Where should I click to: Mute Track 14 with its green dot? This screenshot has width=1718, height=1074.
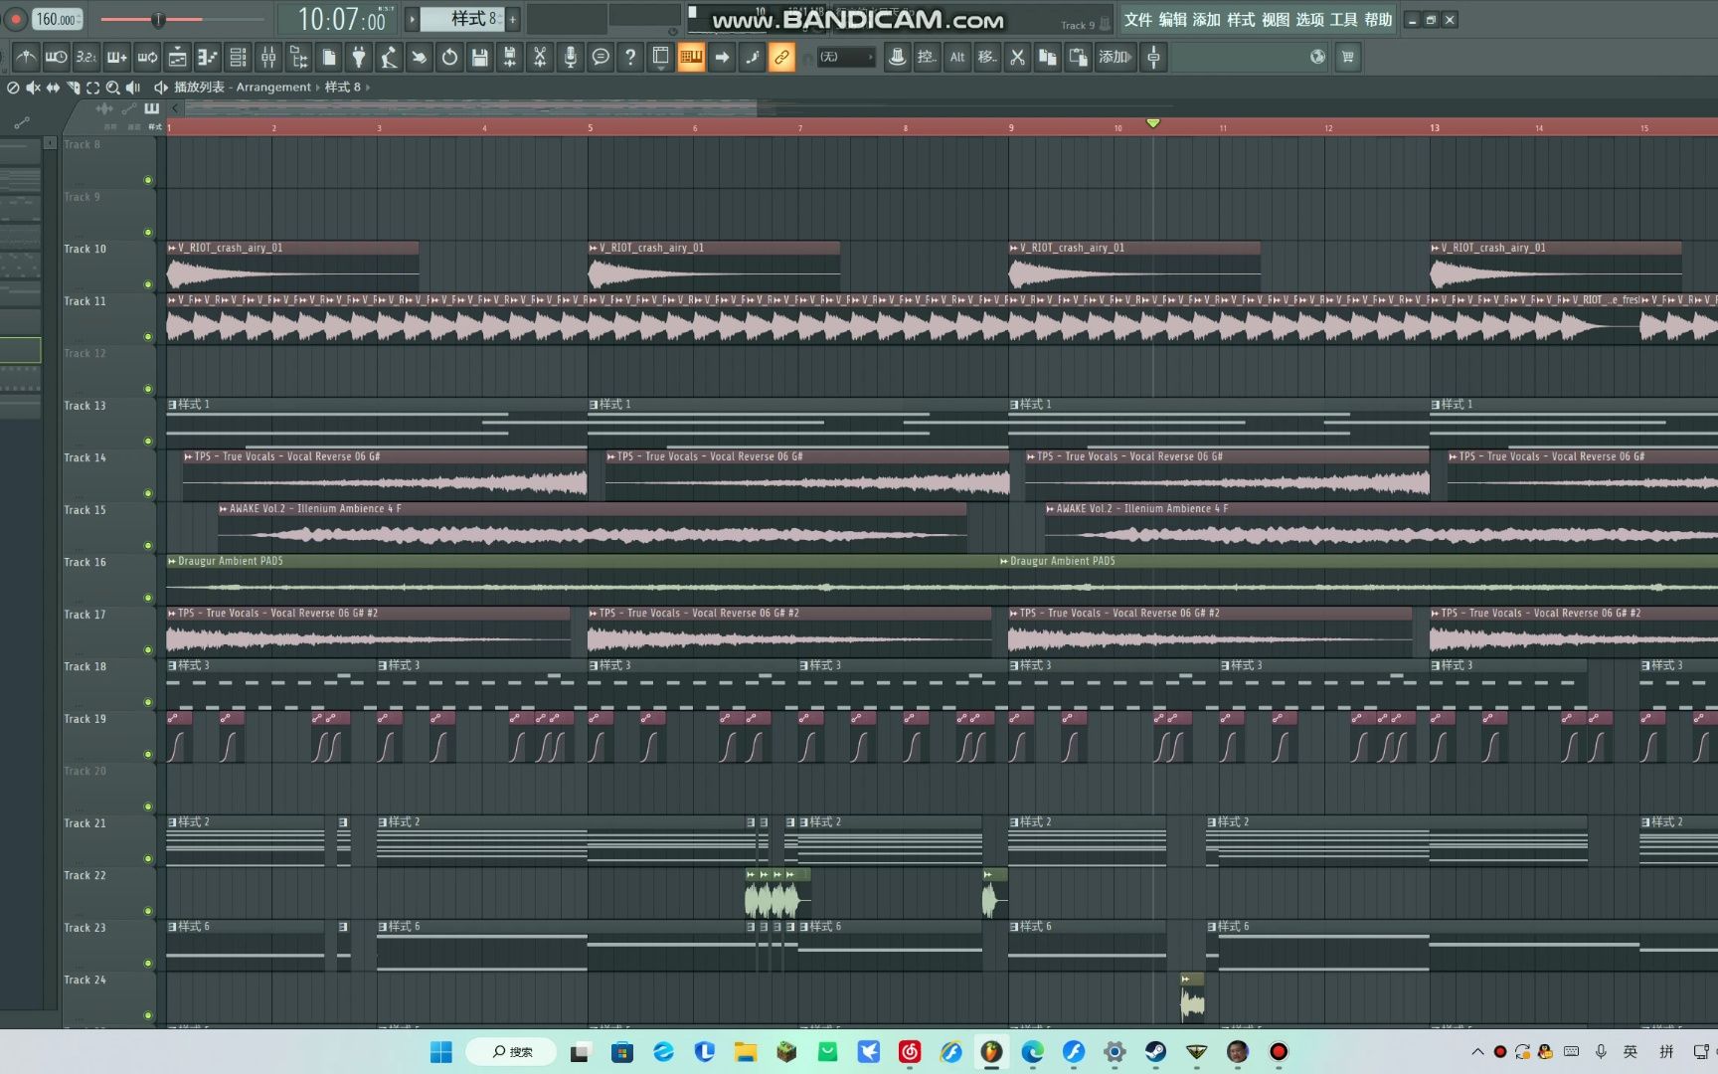pos(148,493)
